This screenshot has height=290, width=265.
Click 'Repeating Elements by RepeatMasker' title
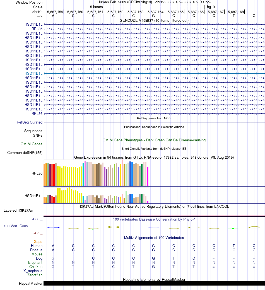(x=154, y=279)
